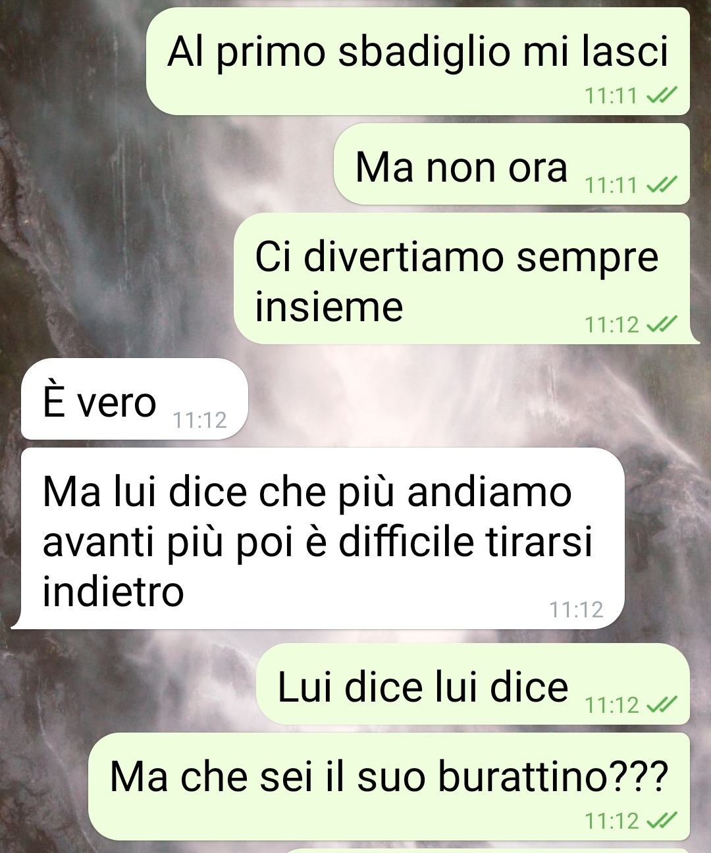Tap the 'Ma lui dice che più andiamo' message
Viewport: 711px width, 853px height.
click(318, 538)
